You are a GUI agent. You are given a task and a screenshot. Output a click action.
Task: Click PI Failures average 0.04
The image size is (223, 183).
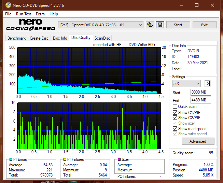pyautogui.click(x=103, y=165)
